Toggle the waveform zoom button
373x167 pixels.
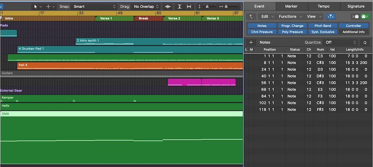168,7
